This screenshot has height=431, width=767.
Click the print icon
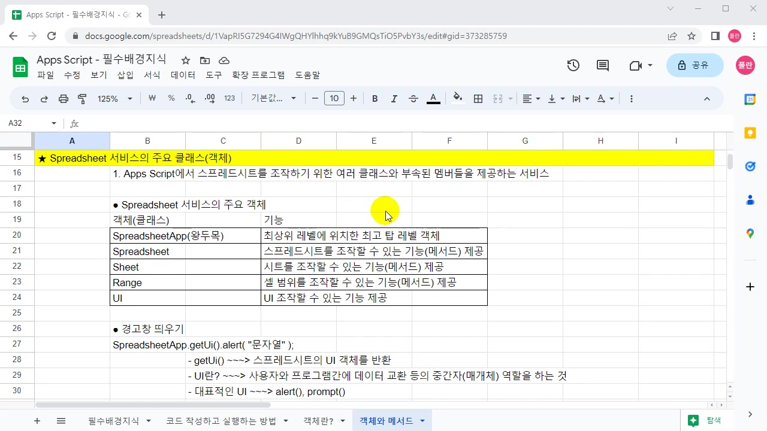63,98
